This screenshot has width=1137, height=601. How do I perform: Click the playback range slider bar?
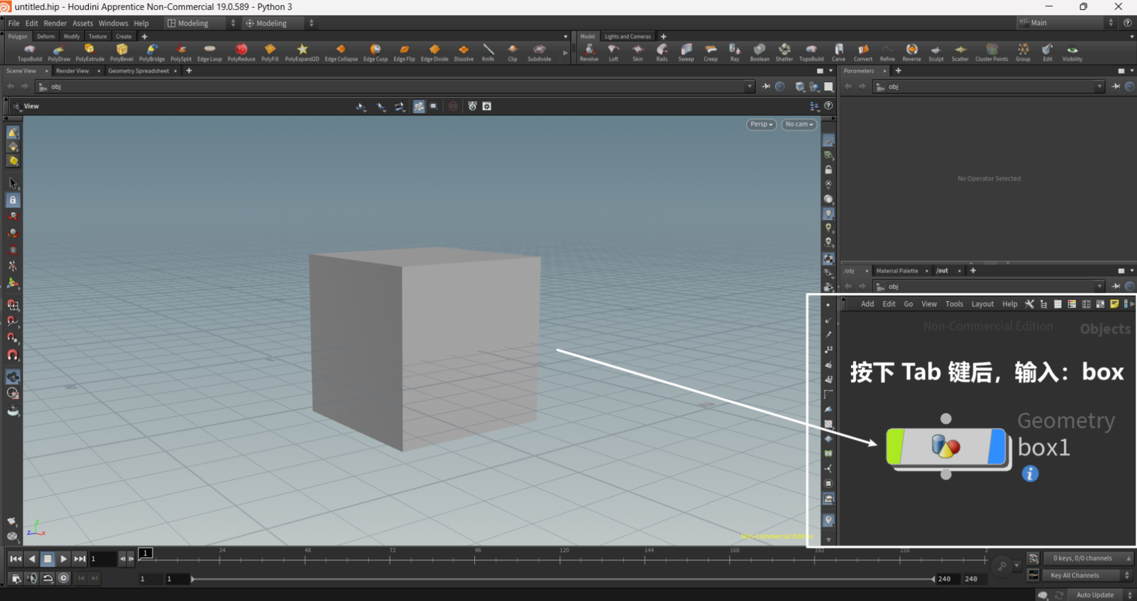pyautogui.click(x=563, y=579)
